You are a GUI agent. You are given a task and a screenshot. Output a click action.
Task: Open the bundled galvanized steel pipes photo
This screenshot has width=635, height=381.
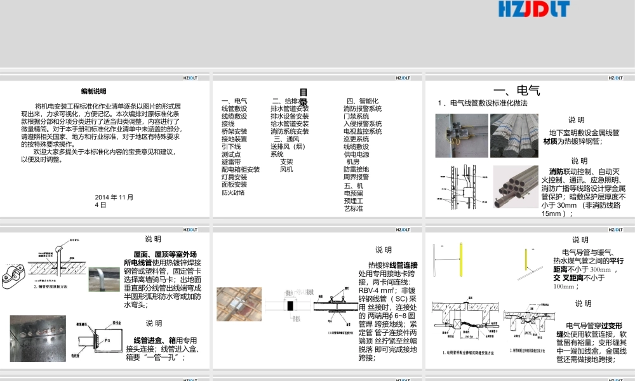pyautogui.click(x=514, y=136)
